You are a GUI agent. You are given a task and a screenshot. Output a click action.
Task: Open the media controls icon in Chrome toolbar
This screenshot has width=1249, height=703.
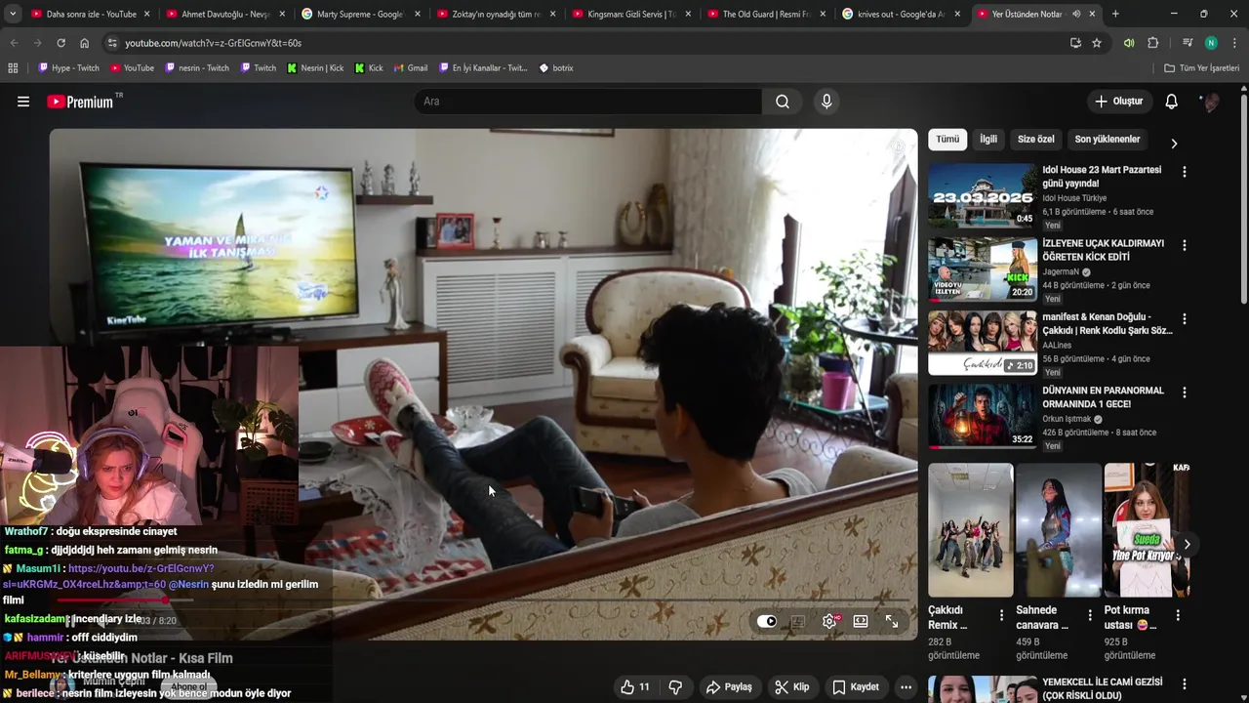1188,43
